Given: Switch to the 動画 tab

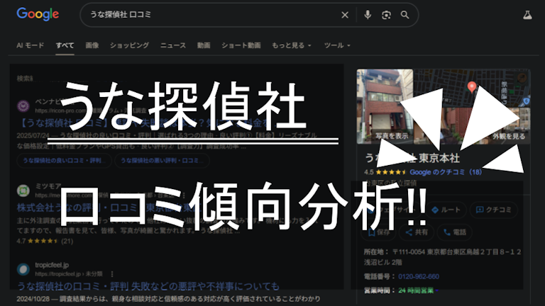Looking at the screenshot, I should pos(204,45).
